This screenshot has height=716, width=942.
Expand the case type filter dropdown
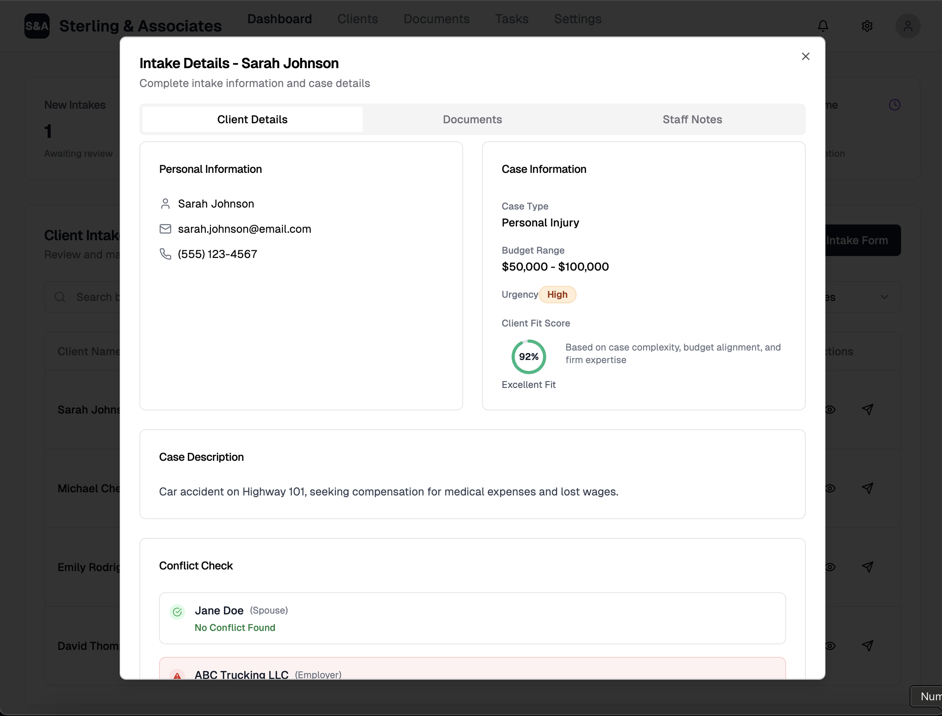point(884,297)
